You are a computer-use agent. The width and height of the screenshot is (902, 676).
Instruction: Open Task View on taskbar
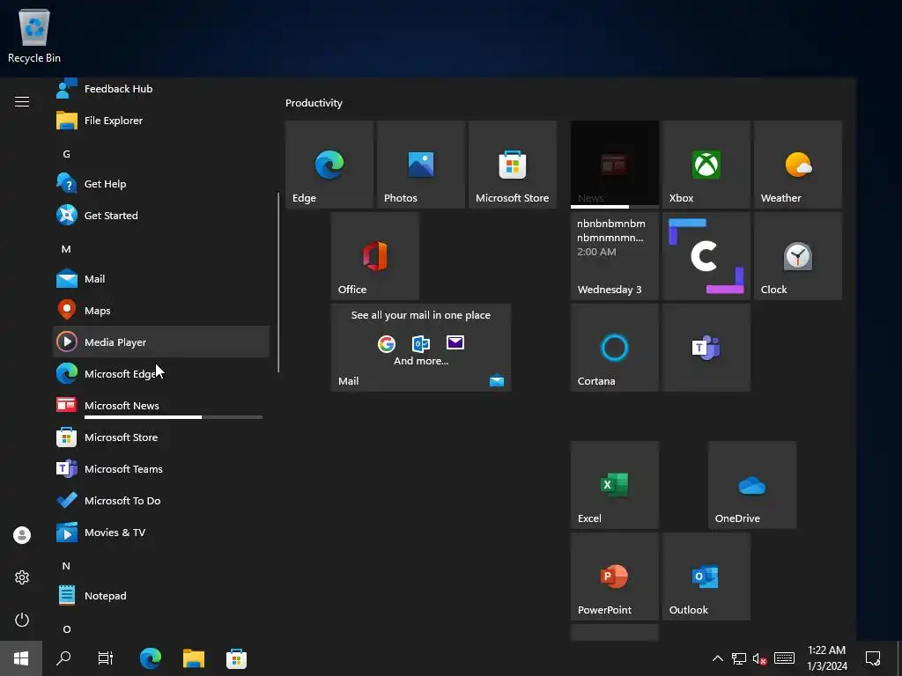pyautogui.click(x=106, y=658)
